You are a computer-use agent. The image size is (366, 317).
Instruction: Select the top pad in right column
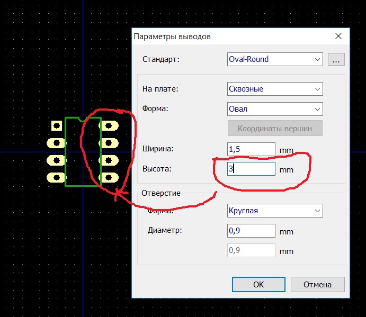pyautogui.click(x=109, y=126)
